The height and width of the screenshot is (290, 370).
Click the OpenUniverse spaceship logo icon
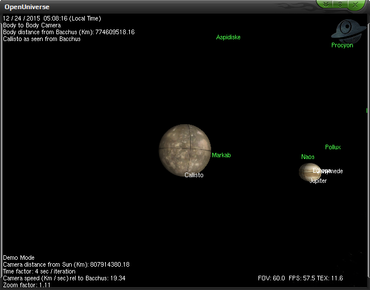[346, 31]
